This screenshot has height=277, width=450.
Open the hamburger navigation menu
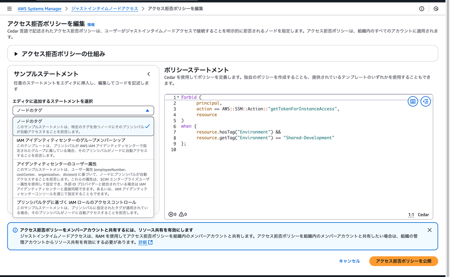9,9
